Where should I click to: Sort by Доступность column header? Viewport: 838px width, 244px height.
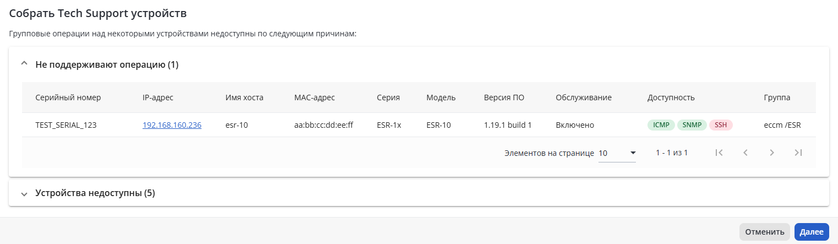click(671, 97)
